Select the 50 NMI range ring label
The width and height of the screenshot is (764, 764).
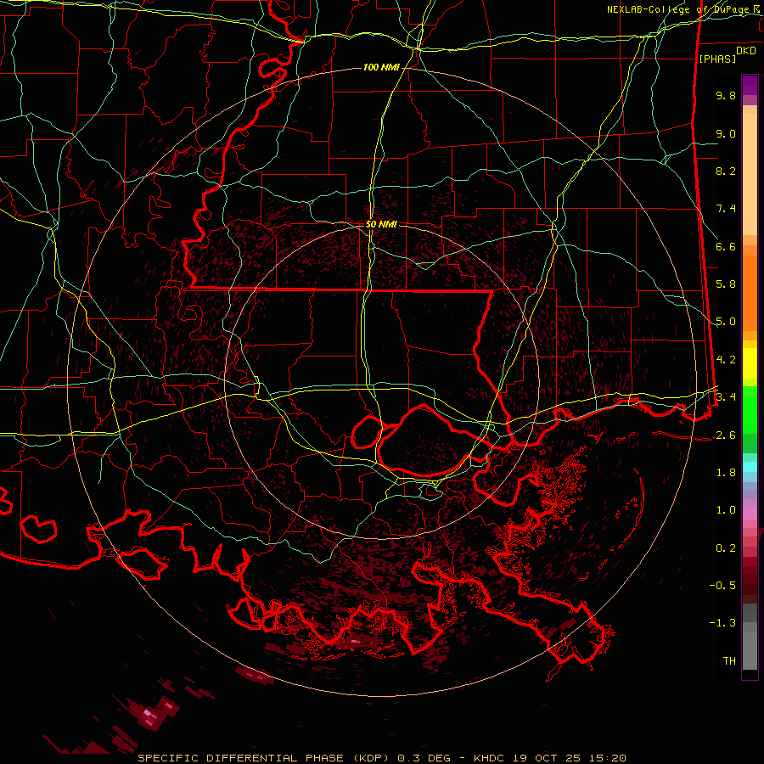click(x=381, y=224)
